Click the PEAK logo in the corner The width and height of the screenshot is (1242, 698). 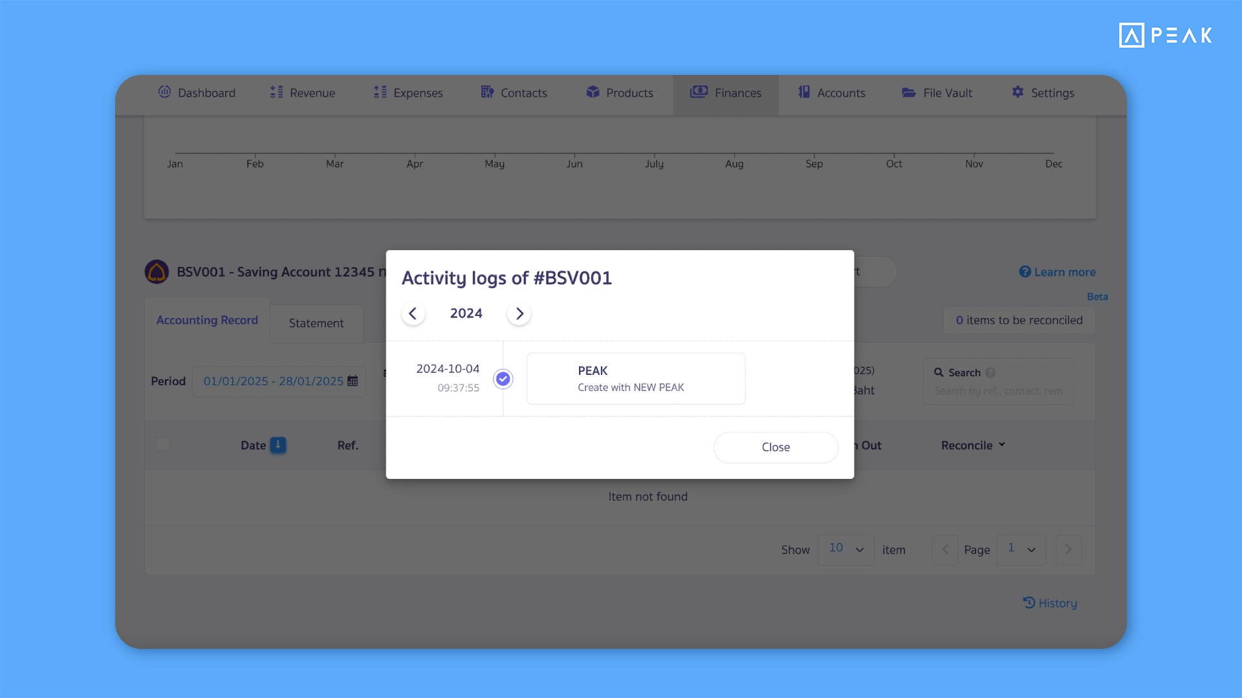[x=1166, y=35]
